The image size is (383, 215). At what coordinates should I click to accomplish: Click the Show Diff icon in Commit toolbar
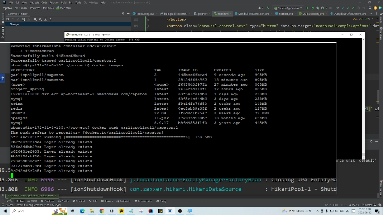[x=23, y=19]
